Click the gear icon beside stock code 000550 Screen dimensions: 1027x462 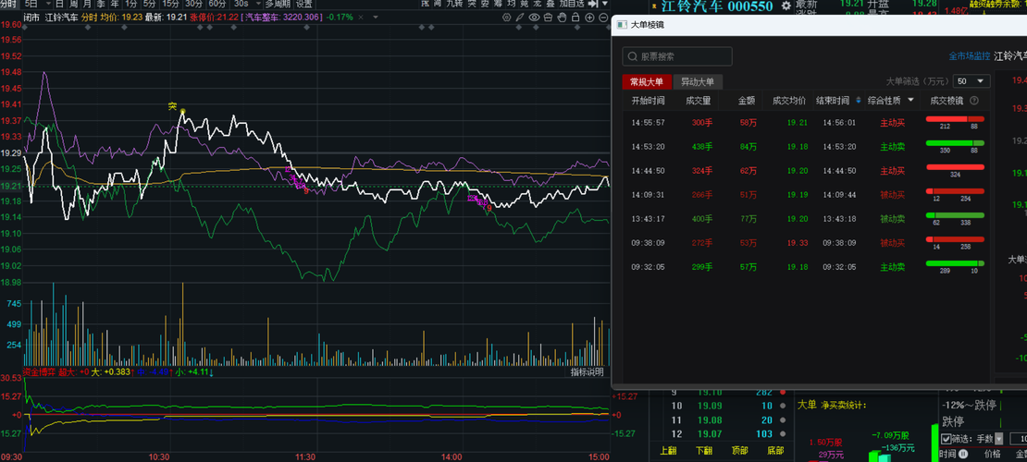point(786,6)
